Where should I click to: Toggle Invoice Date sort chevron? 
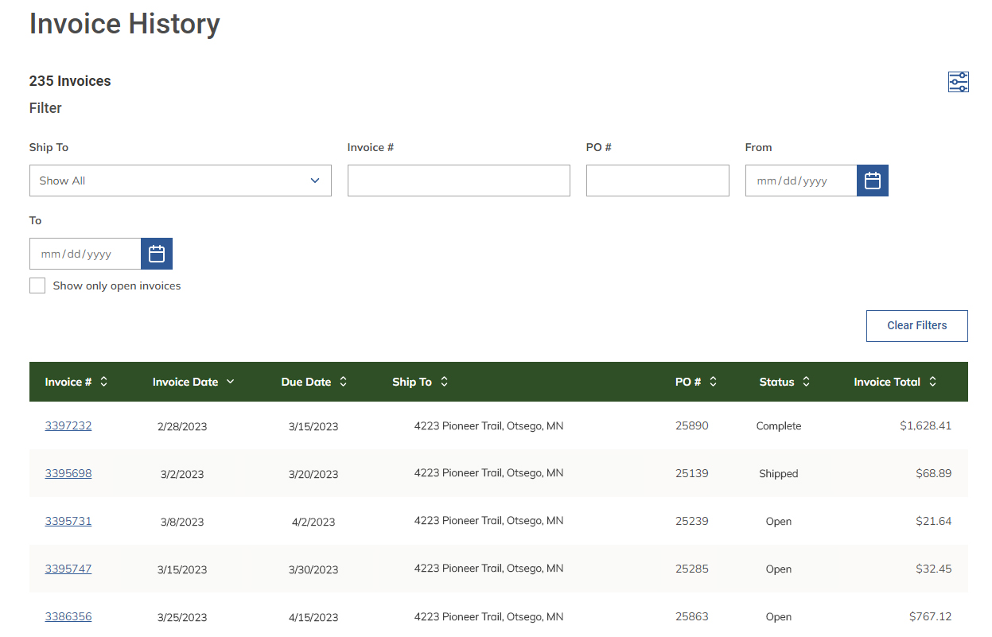coord(230,382)
